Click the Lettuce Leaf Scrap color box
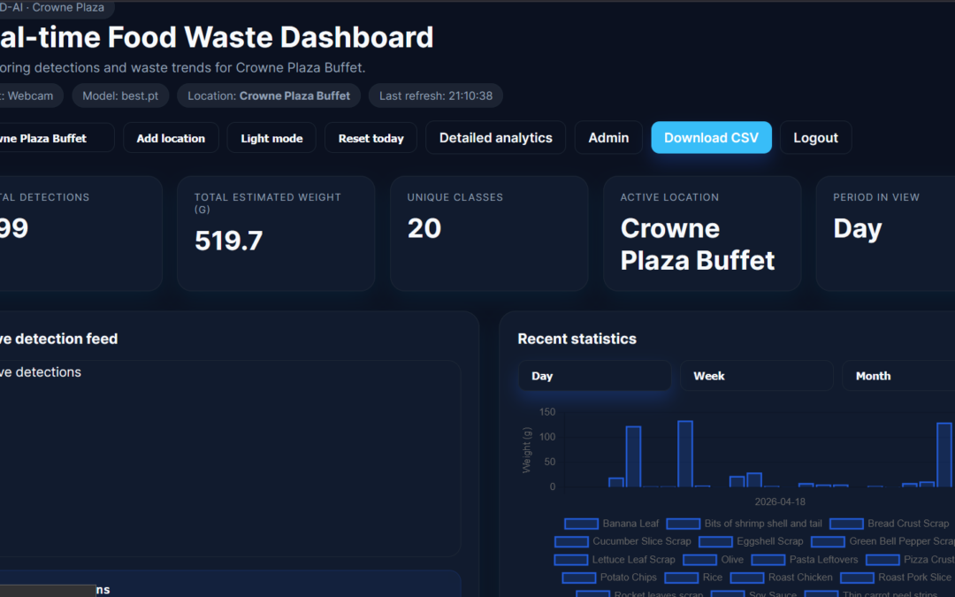This screenshot has width=955, height=597. 570,559
